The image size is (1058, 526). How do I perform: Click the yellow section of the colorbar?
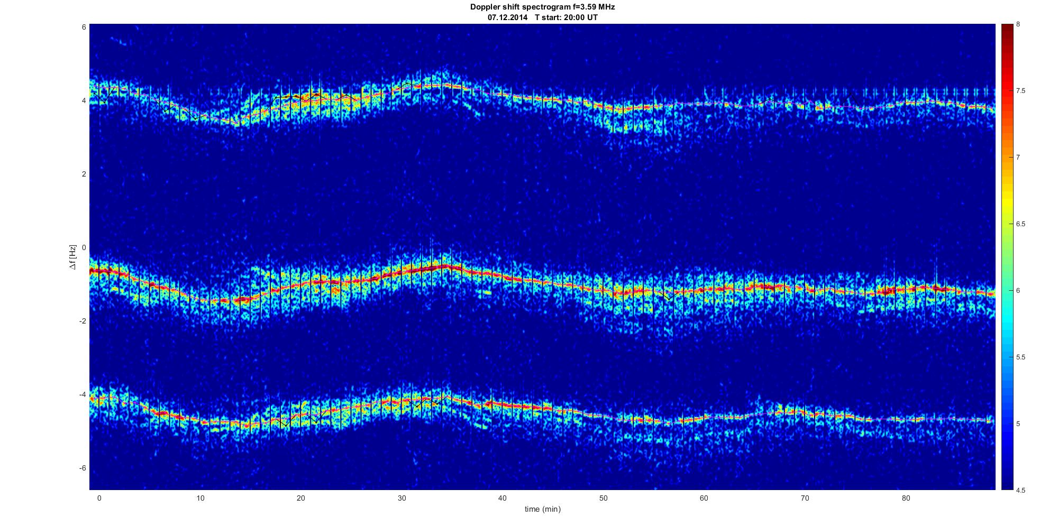click(x=1007, y=204)
